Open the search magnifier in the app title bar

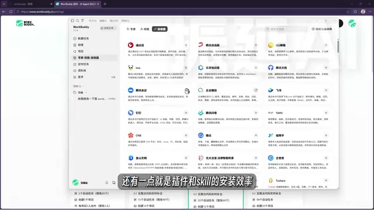click(78, 21)
